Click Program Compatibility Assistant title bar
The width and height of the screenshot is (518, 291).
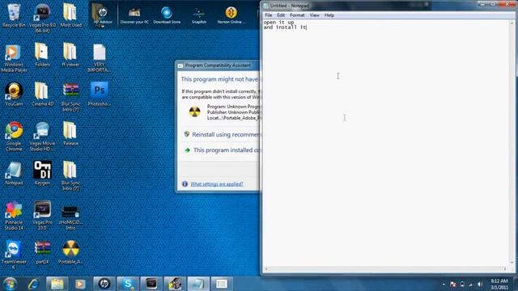[x=219, y=65]
